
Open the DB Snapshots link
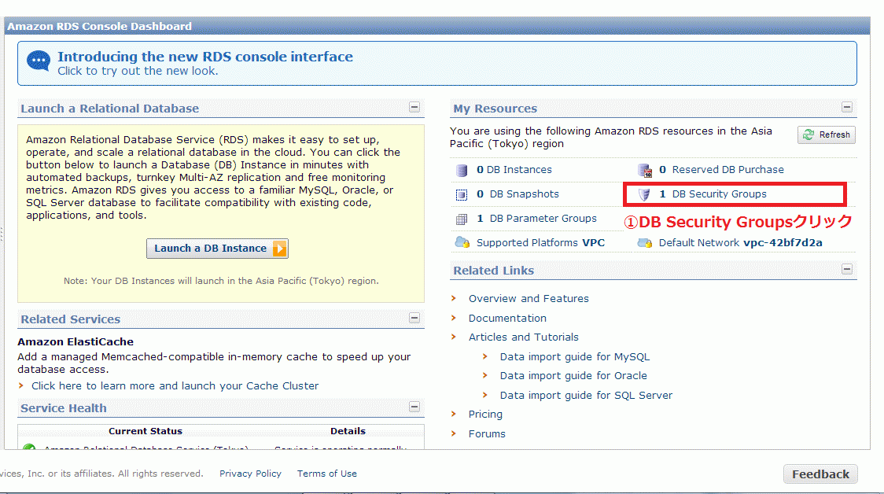525,194
